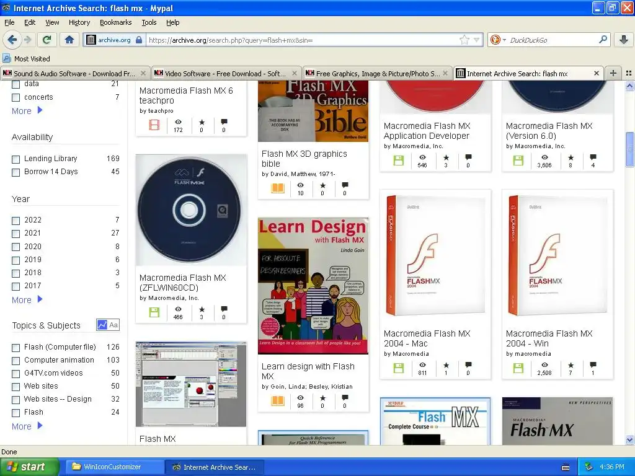Select the 2021 year checkbox

click(x=16, y=234)
